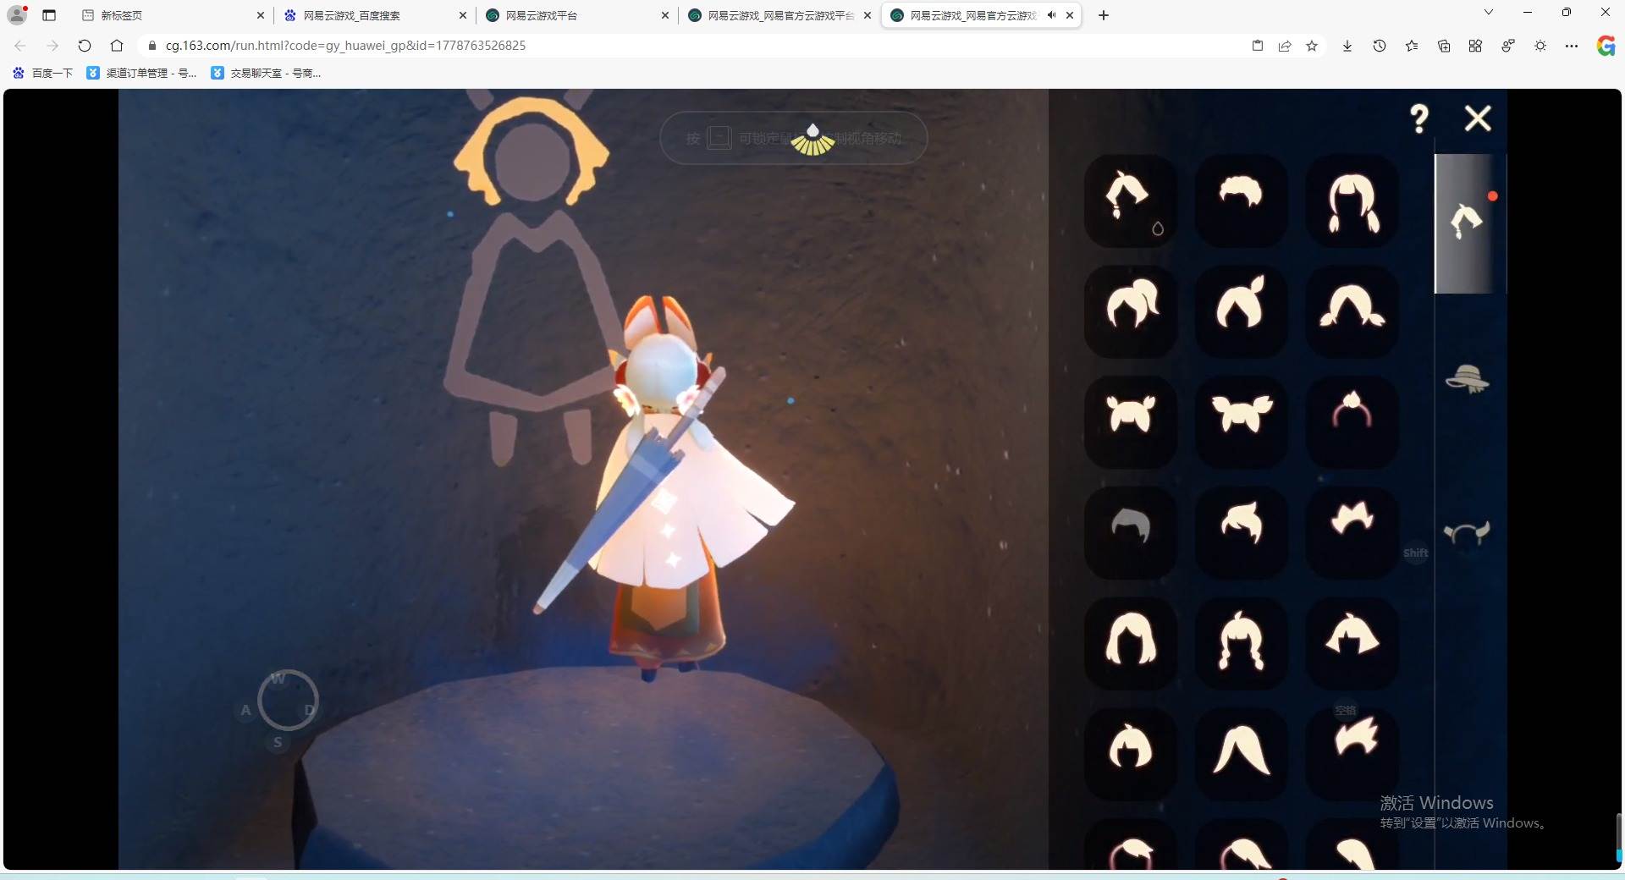This screenshot has height=880, width=1625.
Task: Pick the long straight parted hairstyle
Action: click(1241, 754)
